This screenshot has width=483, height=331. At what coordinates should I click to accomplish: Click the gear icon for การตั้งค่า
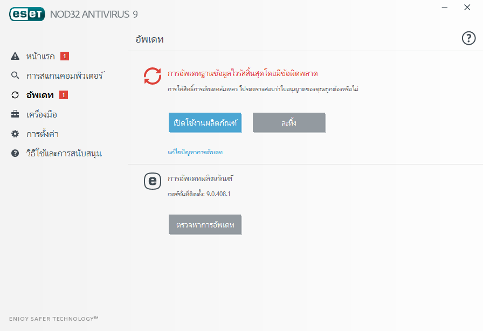coord(15,134)
